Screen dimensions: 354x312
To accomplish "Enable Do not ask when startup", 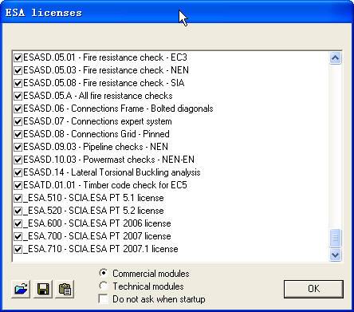I will tap(103, 299).
